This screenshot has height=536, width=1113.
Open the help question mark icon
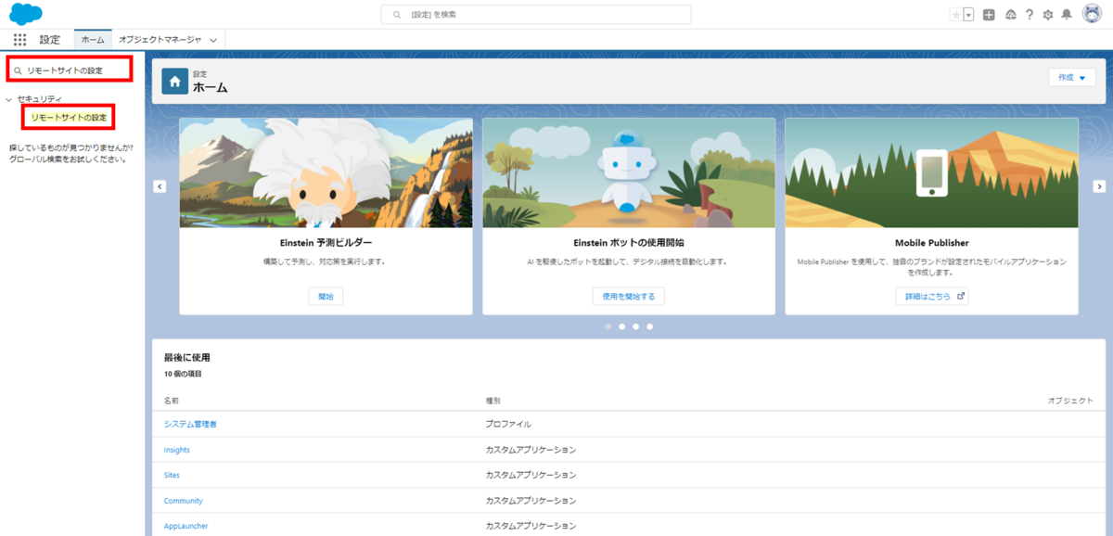[1030, 15]
